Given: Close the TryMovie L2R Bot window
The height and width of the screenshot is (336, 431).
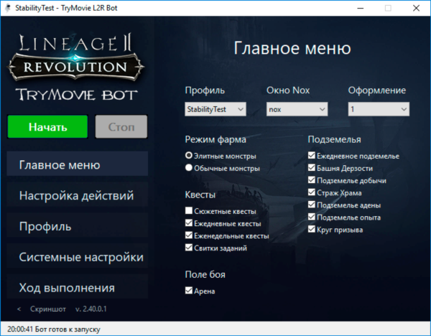Looking at the screenshot, I should [416, 8].
